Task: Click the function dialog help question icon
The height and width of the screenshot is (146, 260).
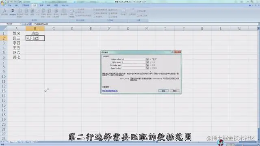Action: click(x=172, y=52)
